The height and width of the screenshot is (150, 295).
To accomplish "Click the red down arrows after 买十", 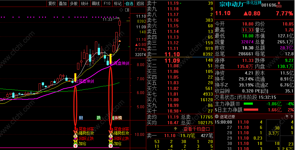I will pyautogui.click(x=181, y=111).
